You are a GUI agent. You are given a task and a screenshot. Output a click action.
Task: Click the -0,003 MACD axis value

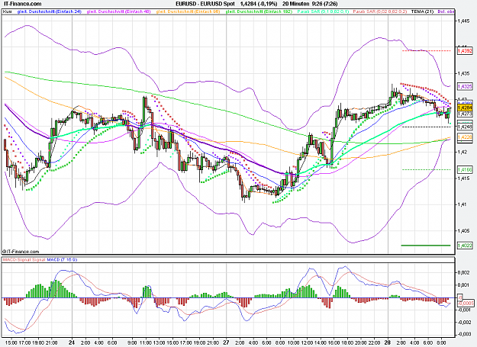click(x=464, y=334)
